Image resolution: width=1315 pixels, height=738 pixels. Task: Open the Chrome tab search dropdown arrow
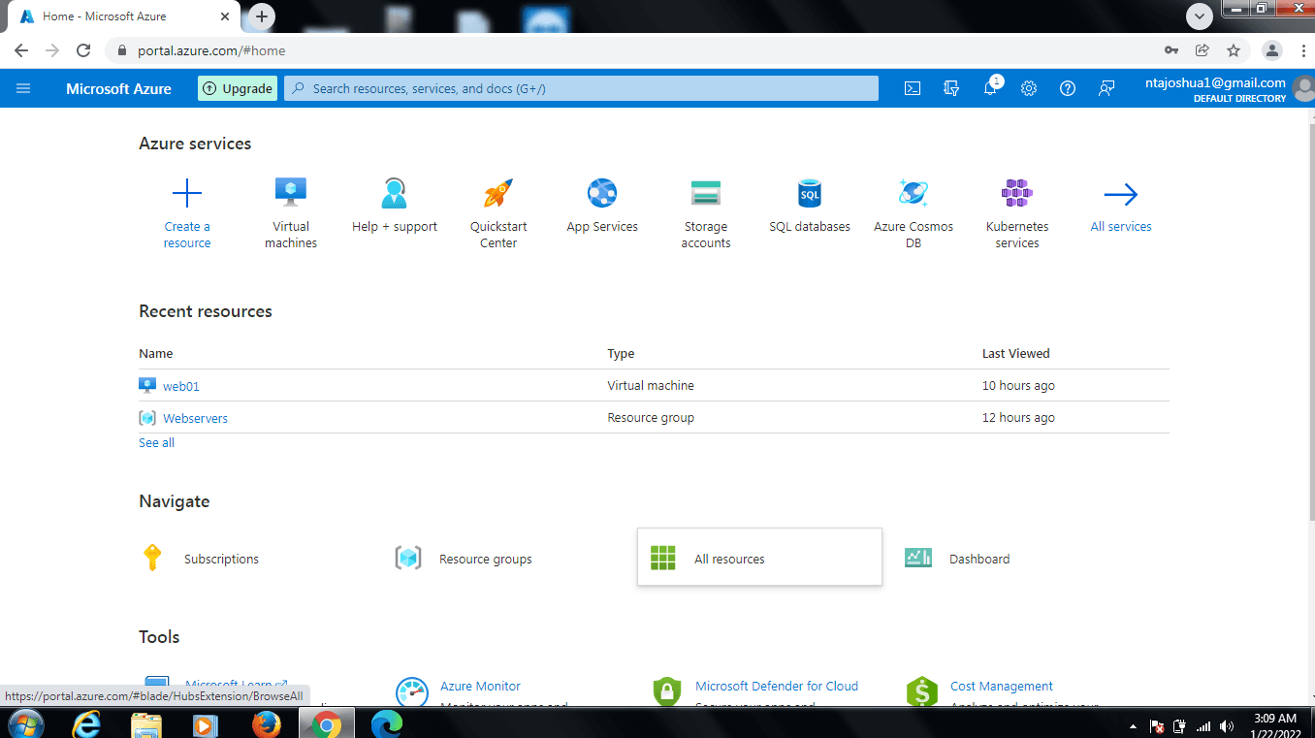coord(1200,16)
